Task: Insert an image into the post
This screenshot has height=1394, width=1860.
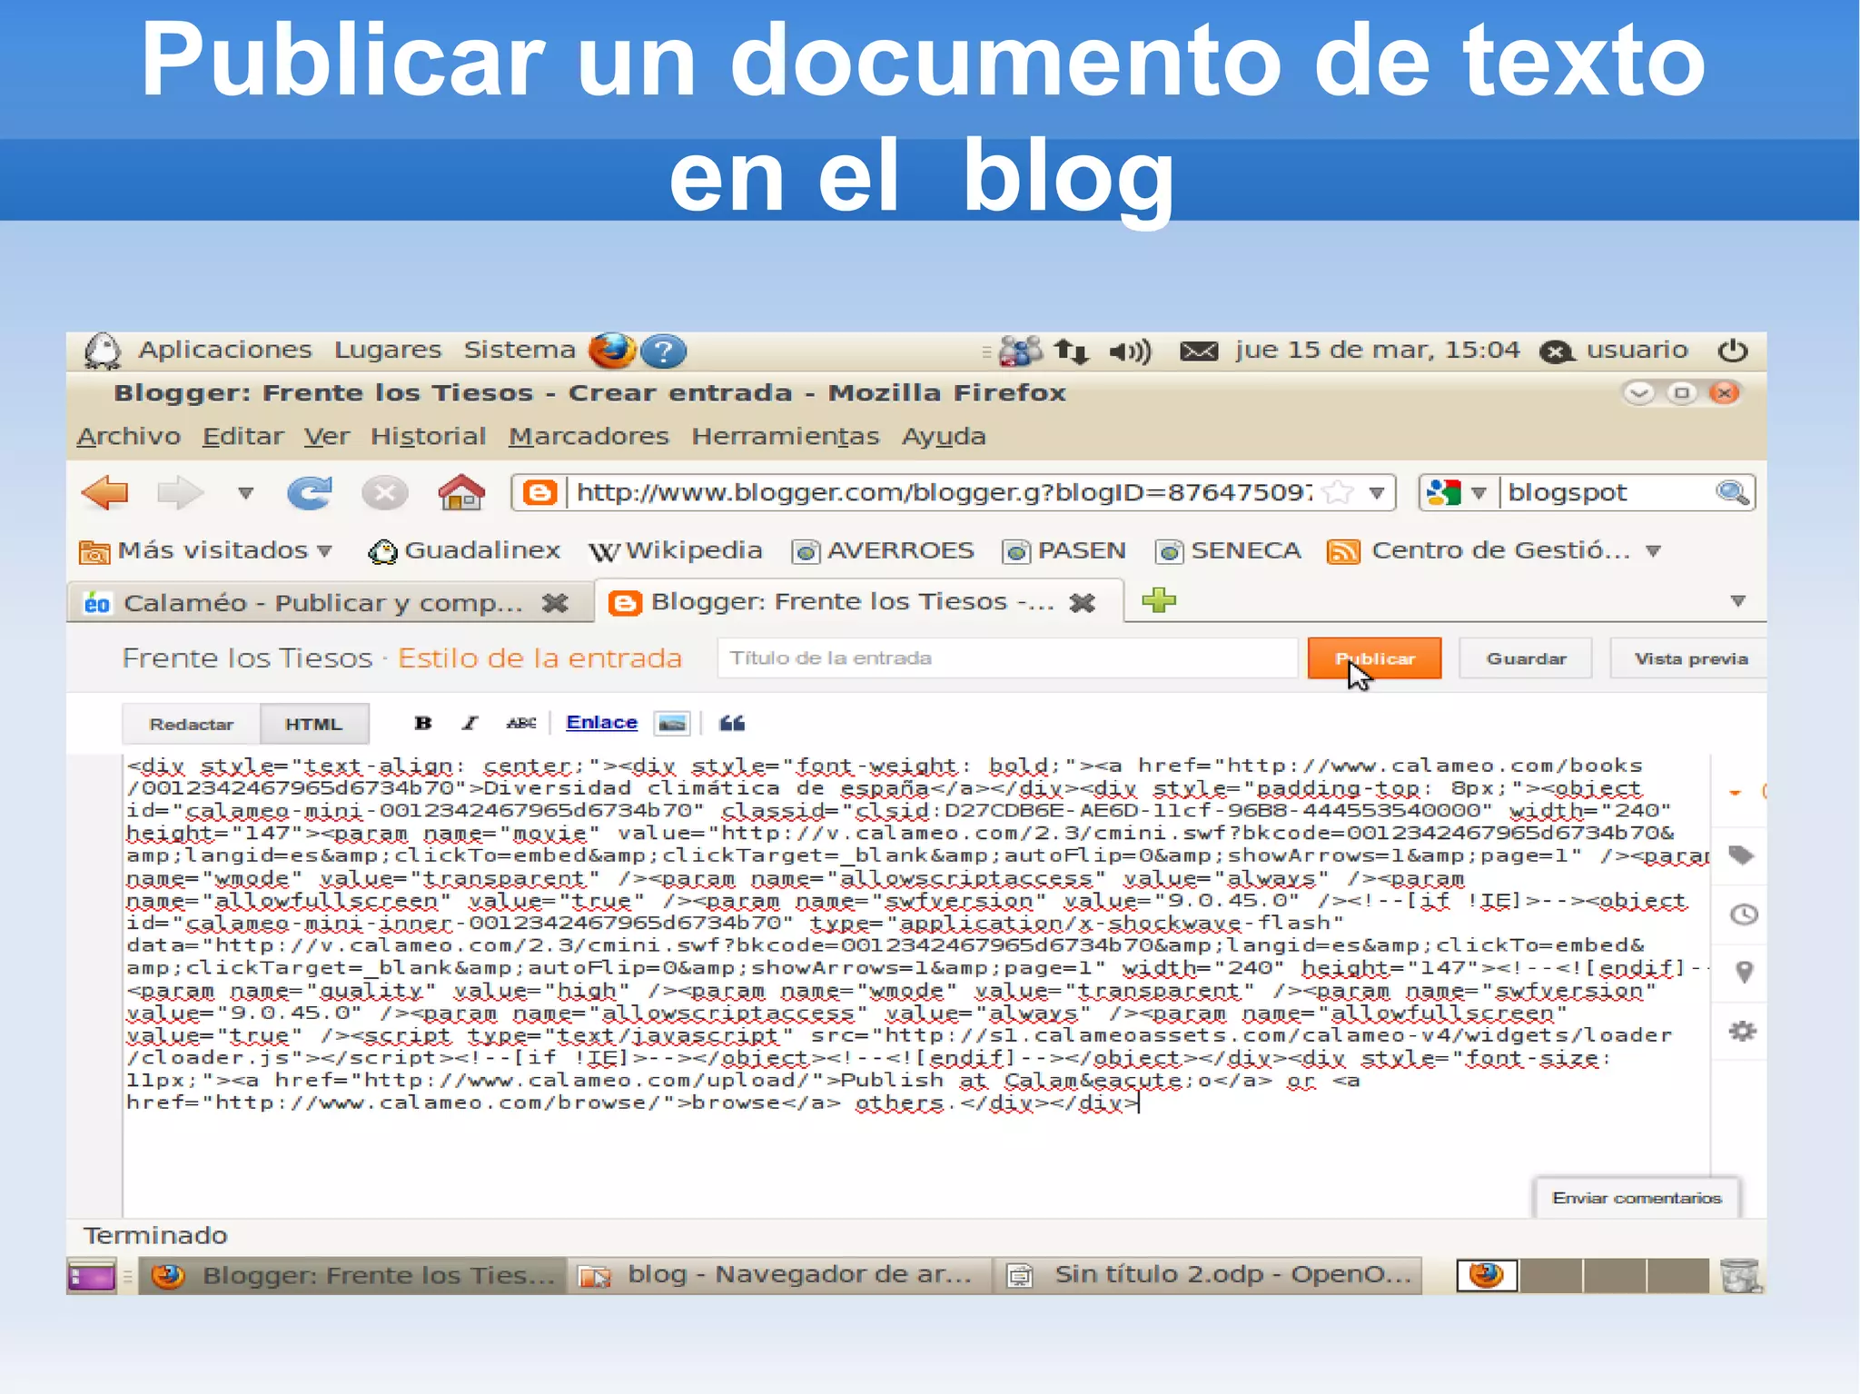Action: click(672, 723)
